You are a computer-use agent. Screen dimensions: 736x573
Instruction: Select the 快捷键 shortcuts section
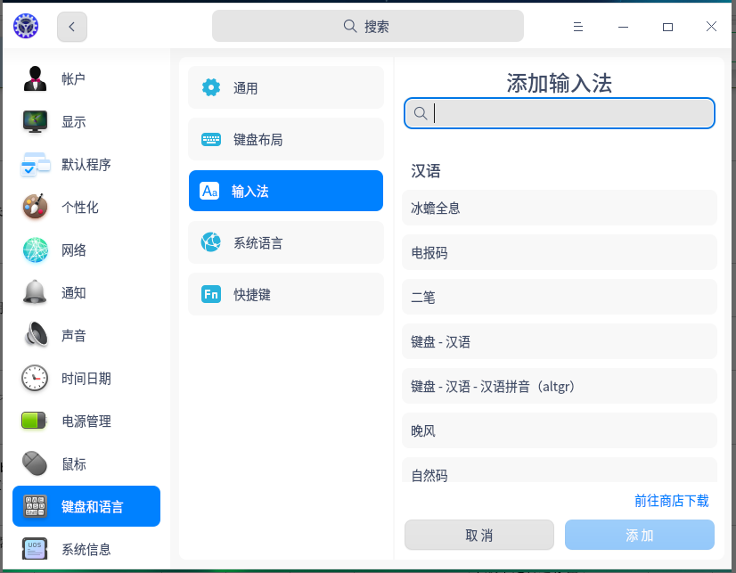(x=285, y=294)
